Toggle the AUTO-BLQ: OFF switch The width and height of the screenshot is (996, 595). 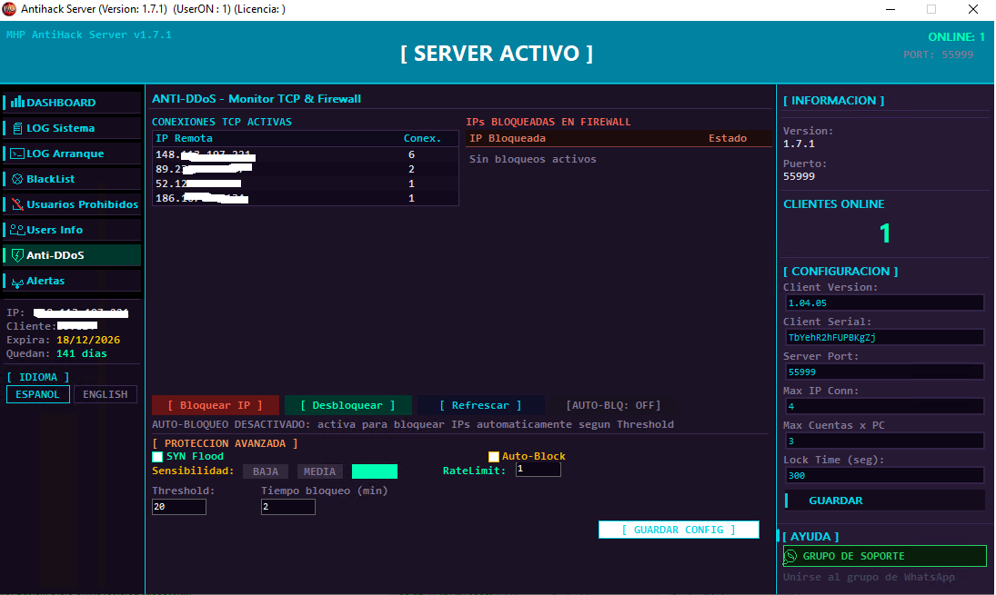pos(613,405)
